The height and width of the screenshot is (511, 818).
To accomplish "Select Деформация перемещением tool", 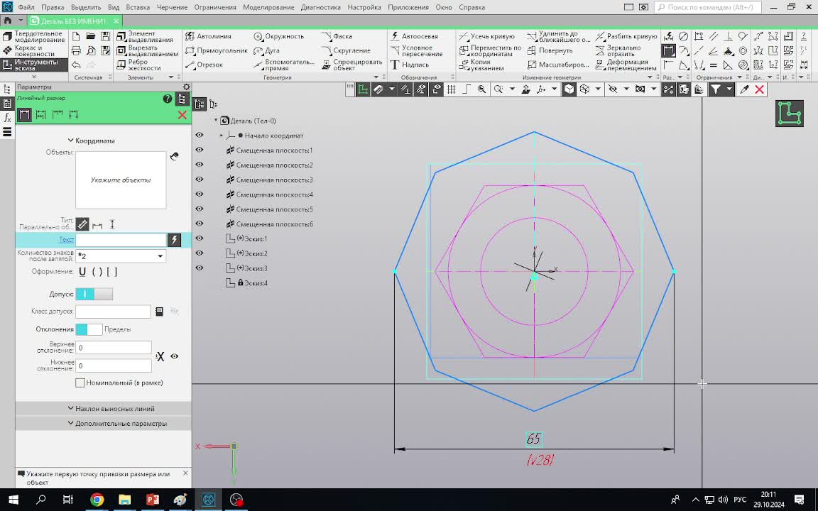I will 626,65.
